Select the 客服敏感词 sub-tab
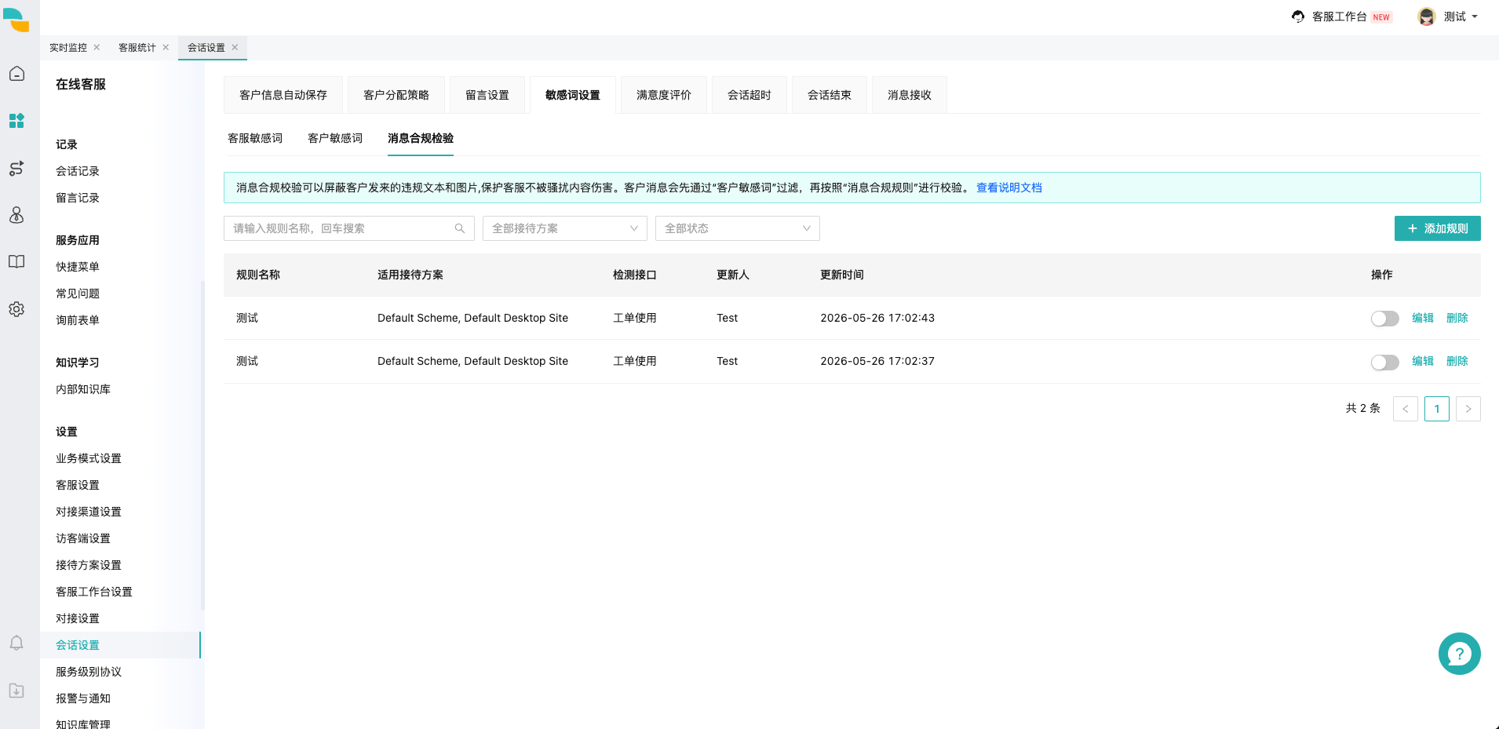Image resolution: width=1499 pixels, height=729 pixels. click(x=255, y=138)
